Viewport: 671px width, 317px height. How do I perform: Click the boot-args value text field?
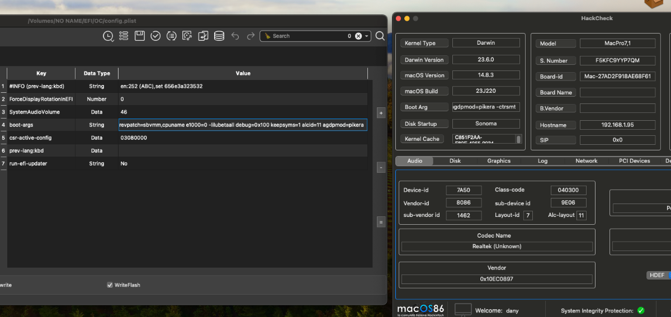[243, 125]
